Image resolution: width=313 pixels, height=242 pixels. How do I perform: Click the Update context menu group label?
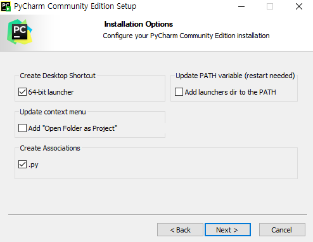point(53,112)
